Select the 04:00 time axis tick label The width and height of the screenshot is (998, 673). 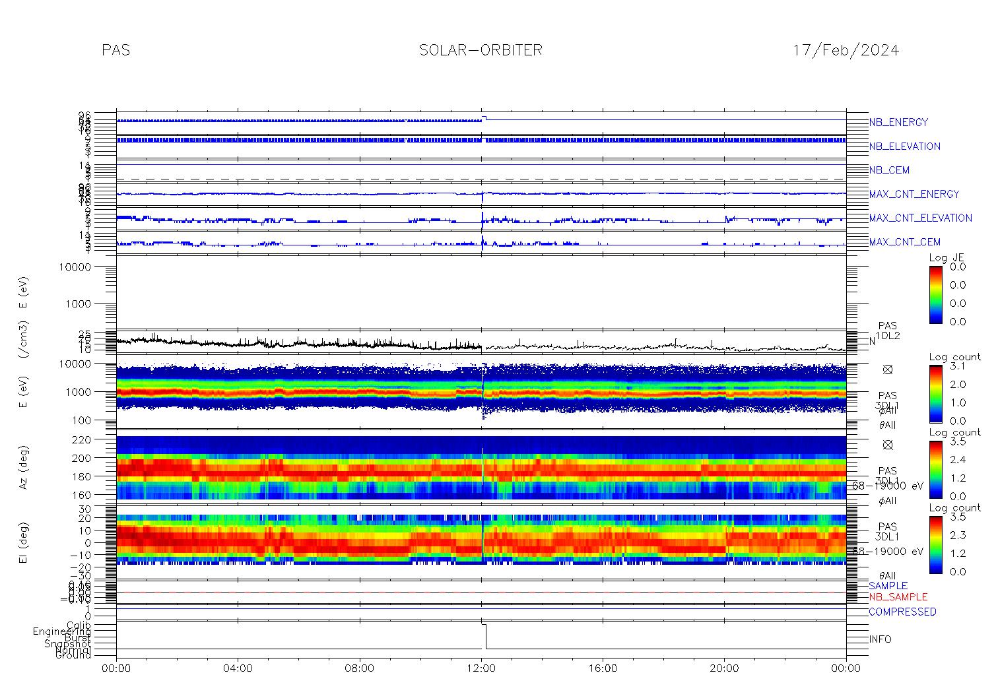pyautogui.click(x=238, y=668)
